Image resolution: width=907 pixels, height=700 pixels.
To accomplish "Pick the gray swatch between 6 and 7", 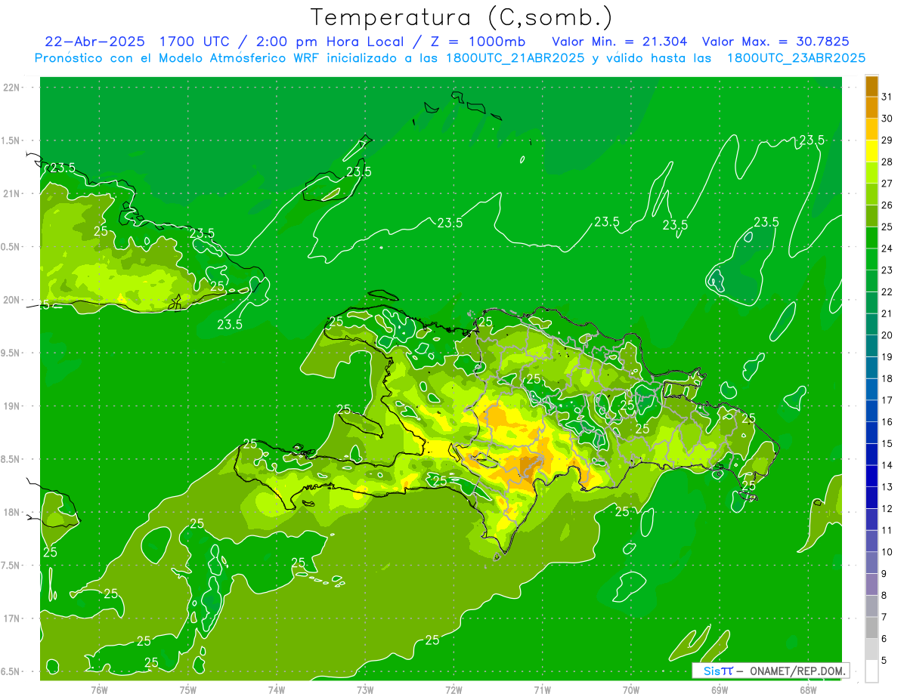I will click(871, 628).
